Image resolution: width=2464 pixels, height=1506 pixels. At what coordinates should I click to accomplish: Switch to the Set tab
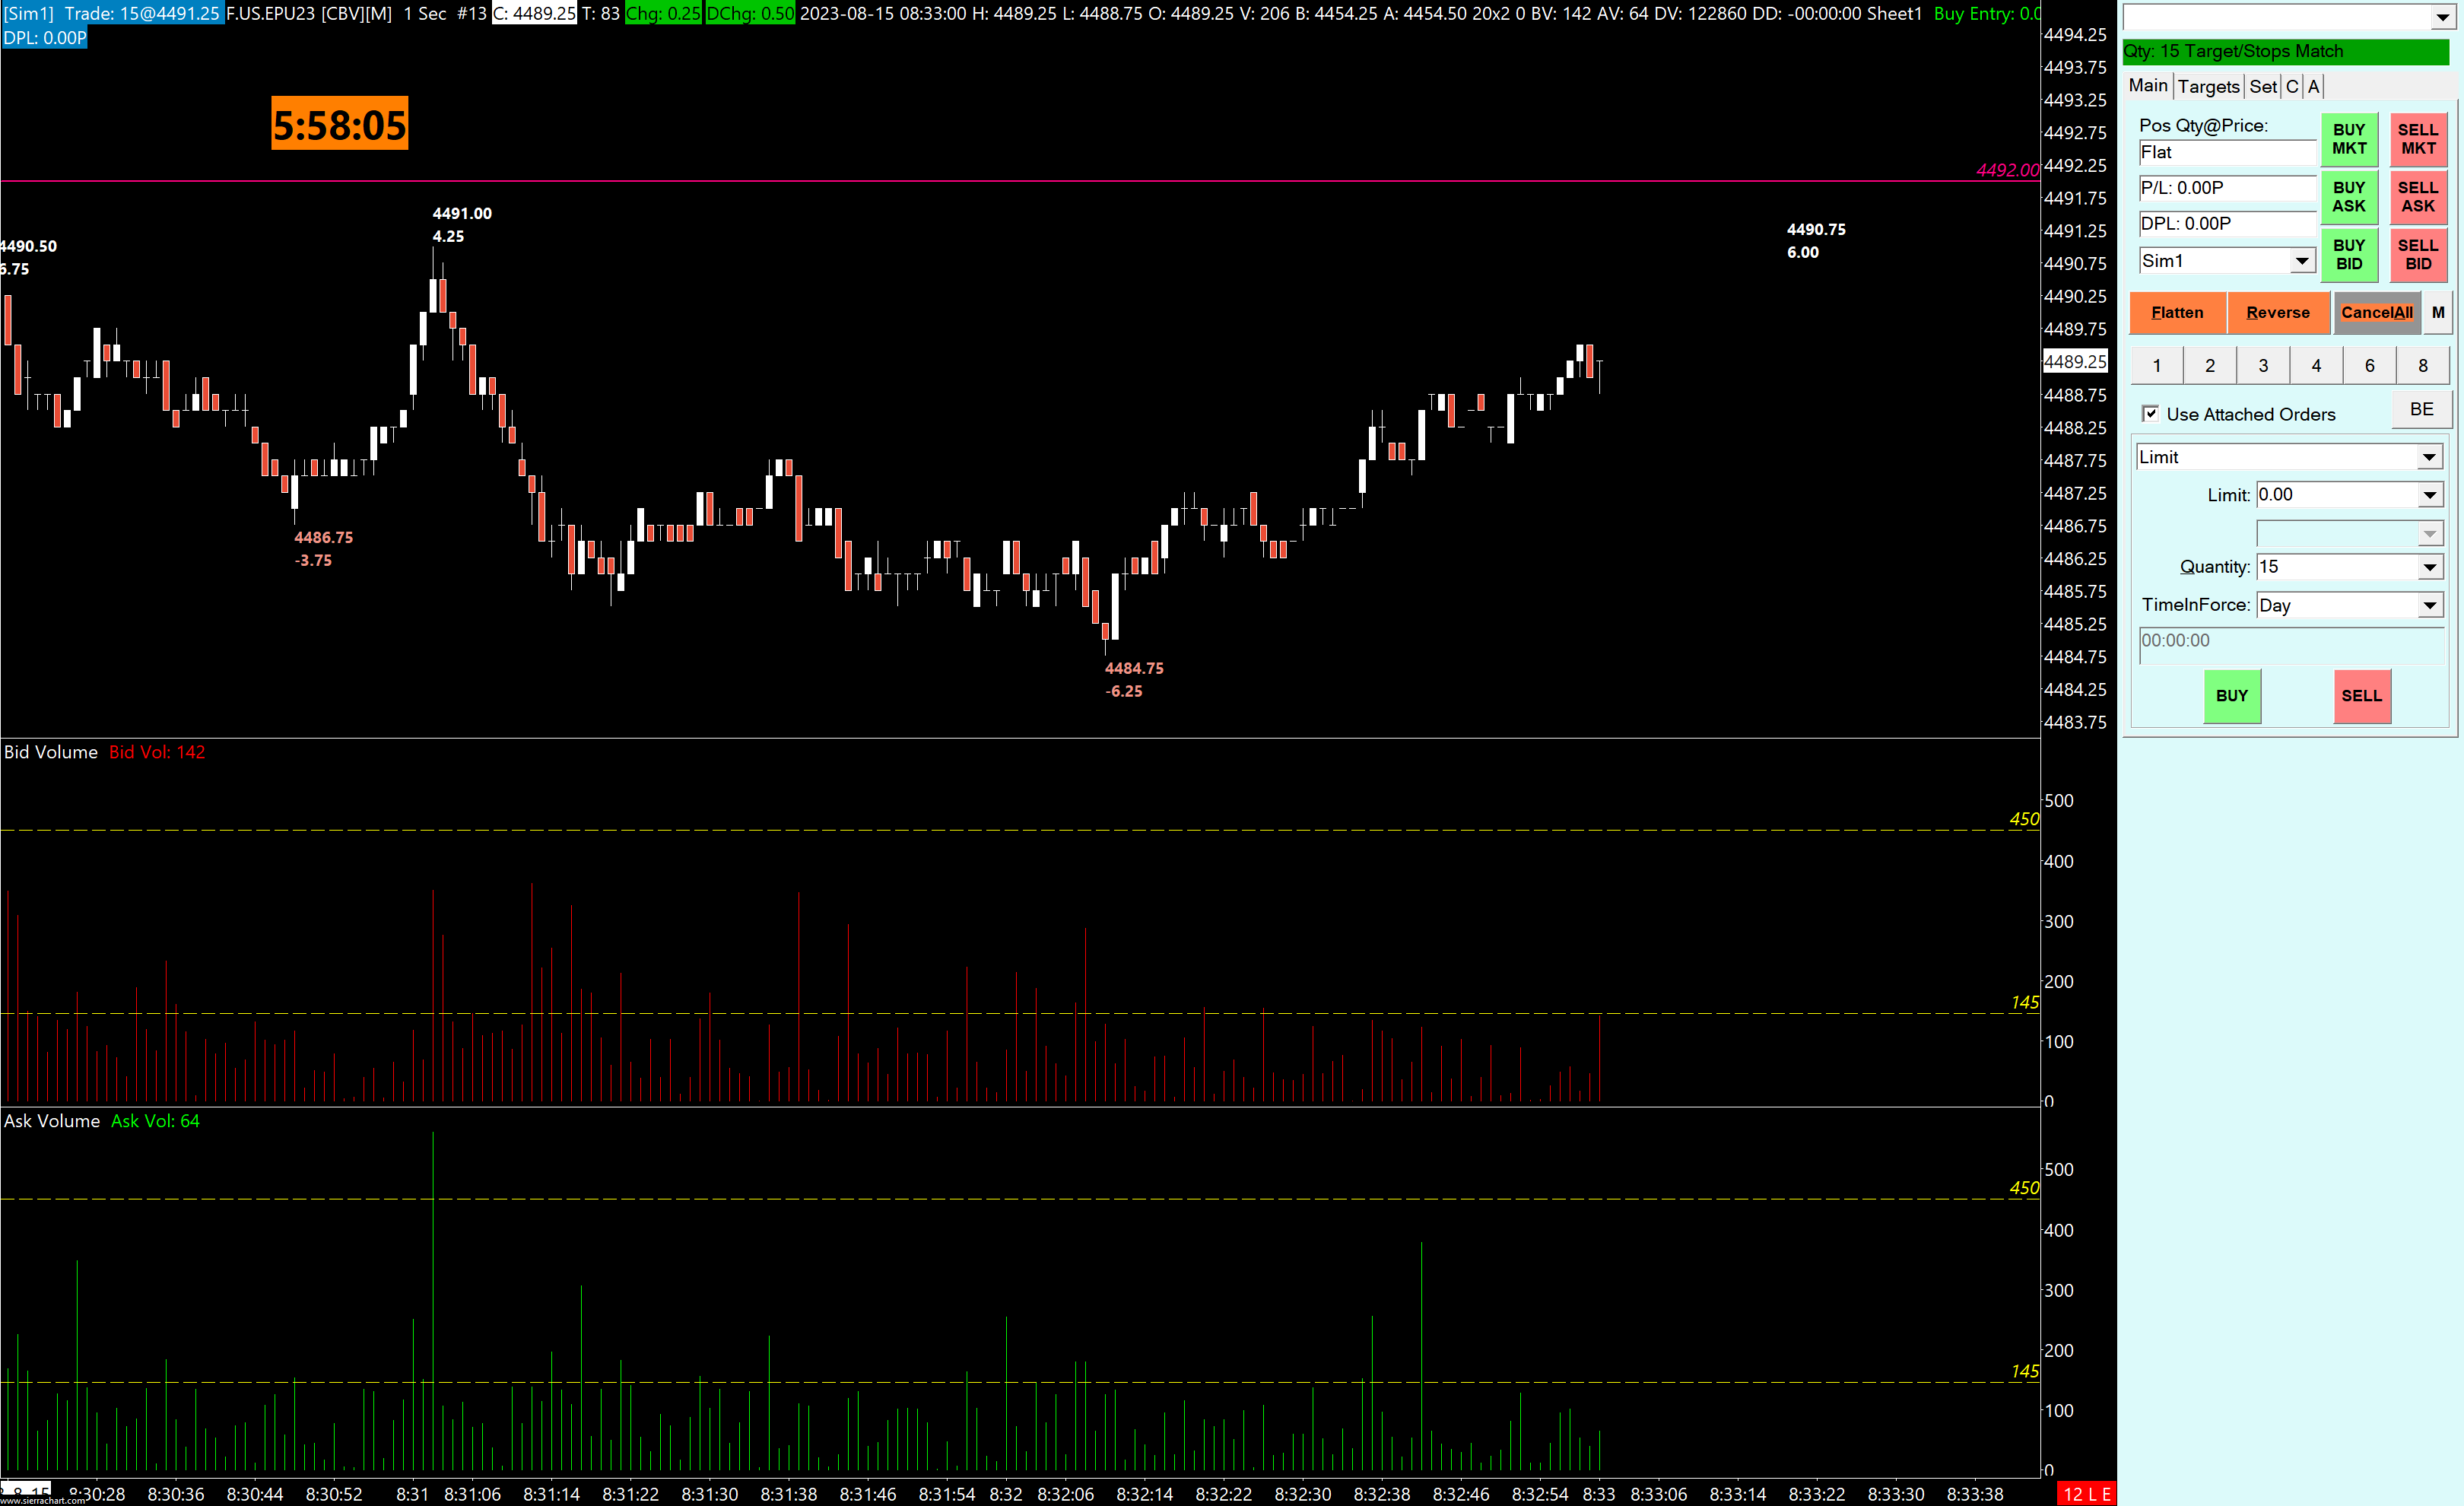tap(2262, 87)
